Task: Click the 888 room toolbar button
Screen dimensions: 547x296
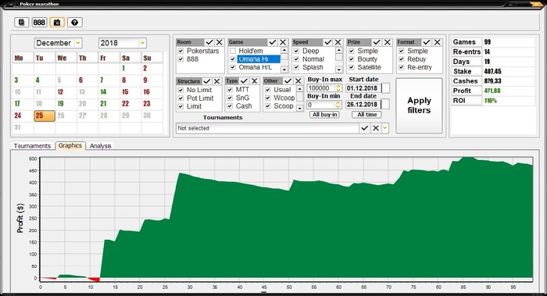Action: (x=39, y=23)
